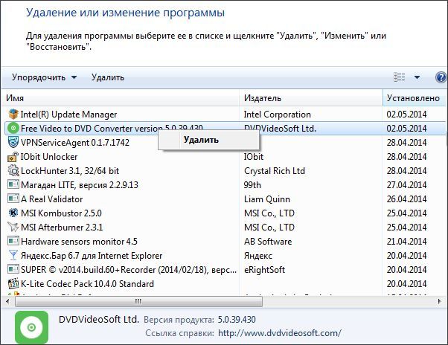448x345 pixels.
Task: Click the IObit Unlocker padlock icon
Action: [x=13, y=157]
